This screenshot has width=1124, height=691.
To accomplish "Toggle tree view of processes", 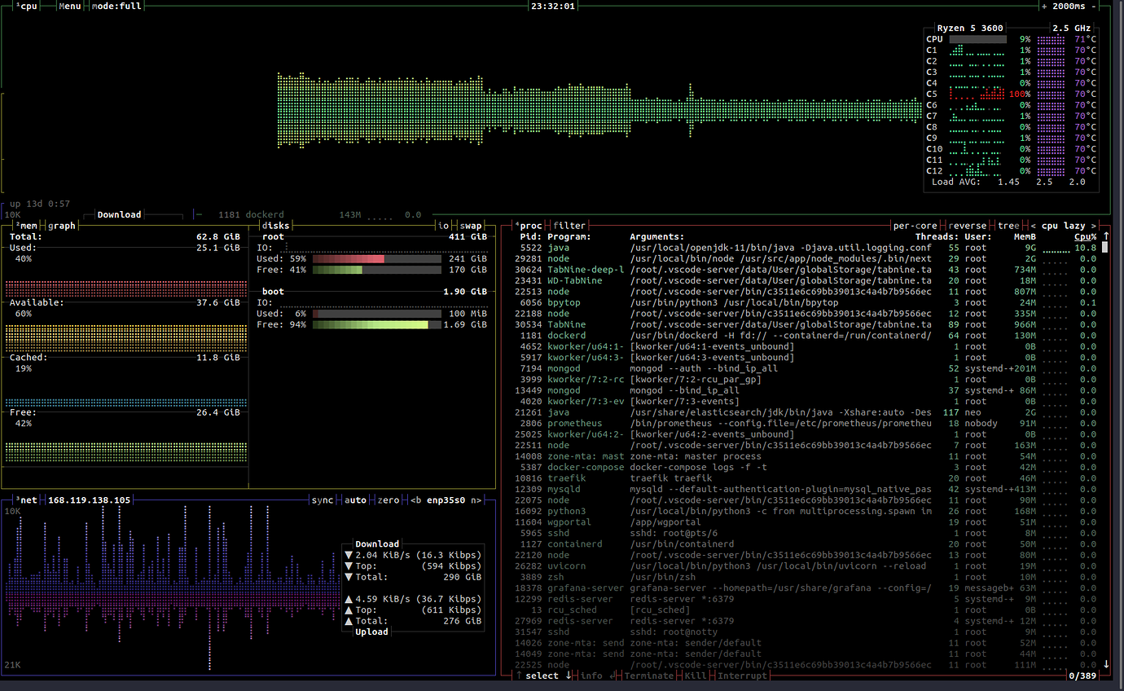I will tap(1008, 226).
